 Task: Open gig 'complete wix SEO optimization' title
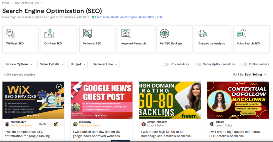27,134
